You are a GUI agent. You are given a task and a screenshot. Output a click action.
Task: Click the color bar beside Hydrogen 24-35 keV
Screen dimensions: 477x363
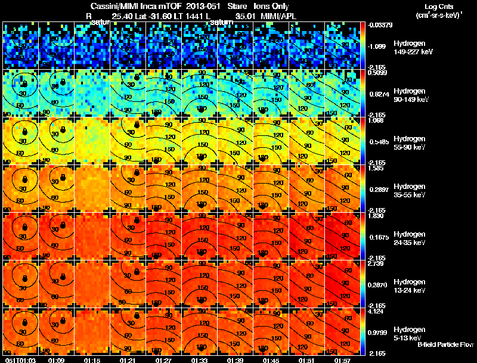coord(363,237)
